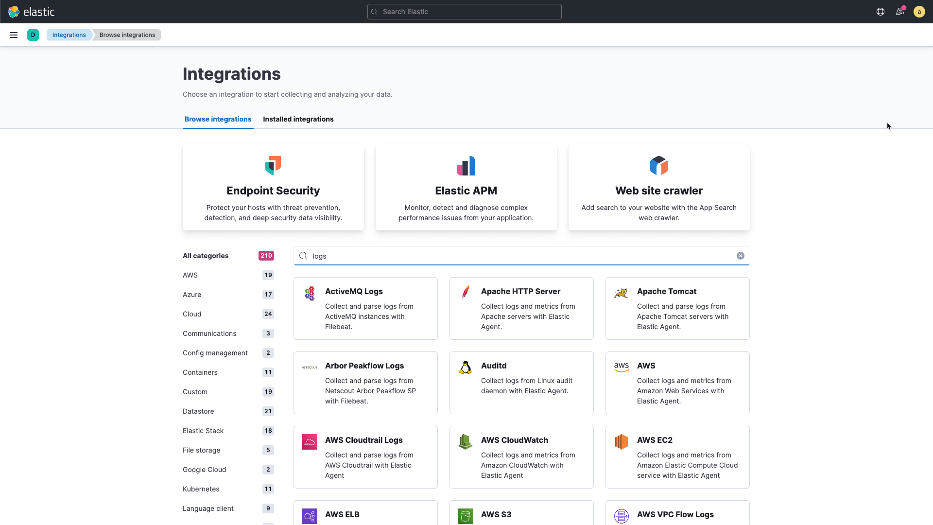The height and width of the screenshot is (525, 933).
Task: Open Apache HTTP Server integration title
Action: pyautogui.click(x=520, y=291)
